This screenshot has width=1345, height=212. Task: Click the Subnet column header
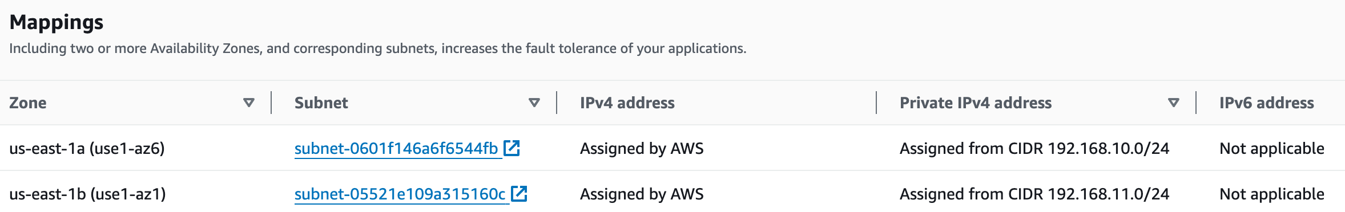(321, 103)
